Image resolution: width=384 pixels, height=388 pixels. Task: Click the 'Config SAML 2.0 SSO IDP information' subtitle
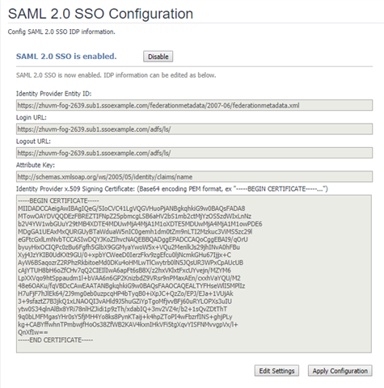click(x=61, y=32)
